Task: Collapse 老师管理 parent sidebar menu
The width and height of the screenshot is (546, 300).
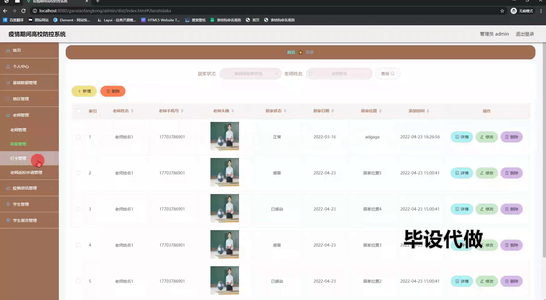Action: click(29, 115)
